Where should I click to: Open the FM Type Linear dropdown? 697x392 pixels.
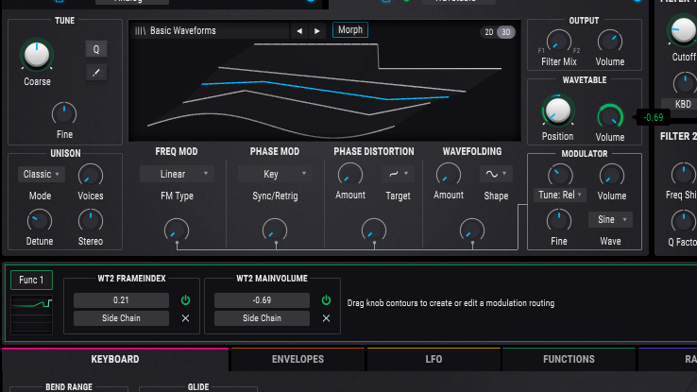click(x=177, y=174)
